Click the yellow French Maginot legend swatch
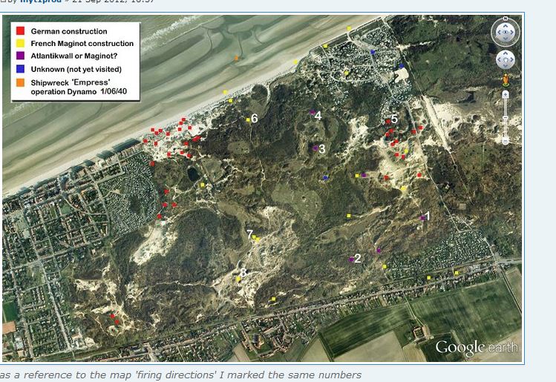The height and width of the screenshot is (382, 556). coord(20,43)
